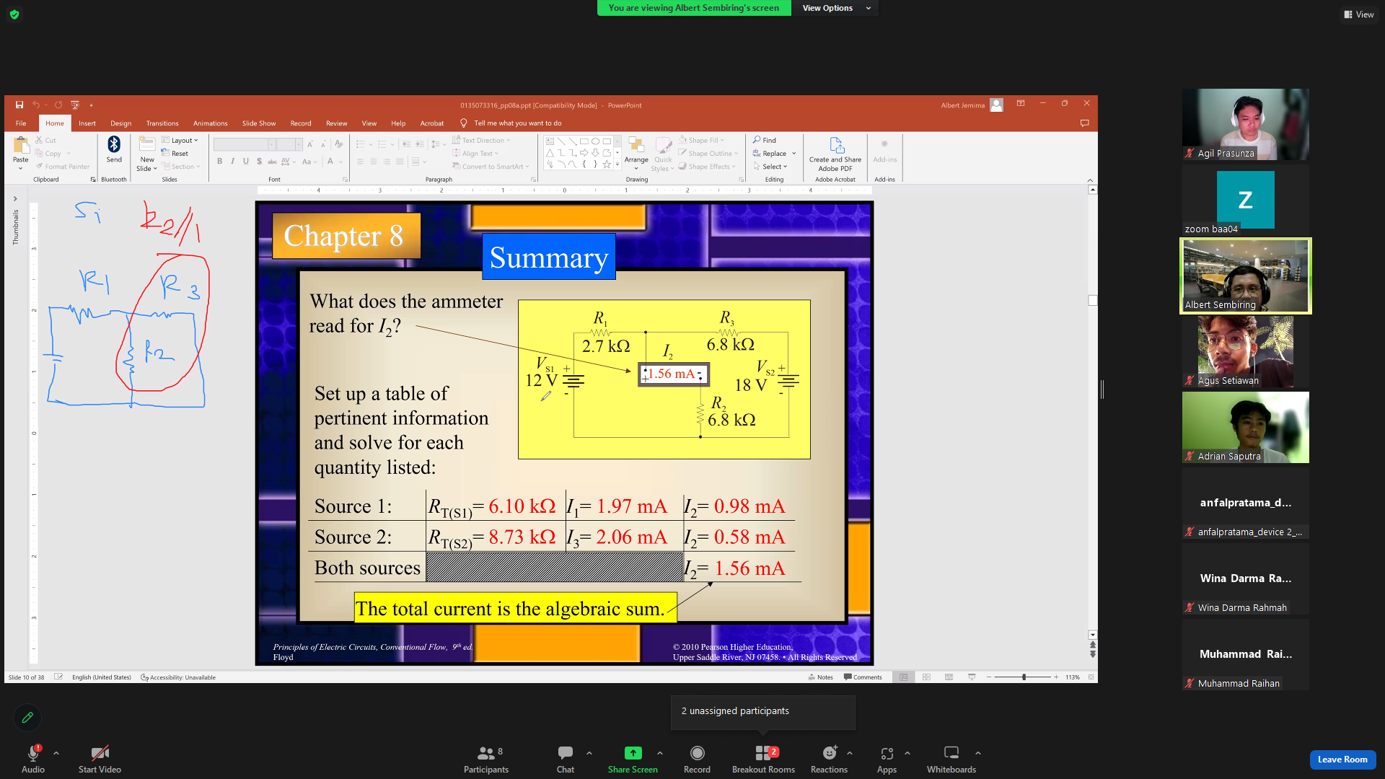Screen dimensions: 1385x779
Task: Go to the Slide Show tab
Action: click(x=259, y=123)
